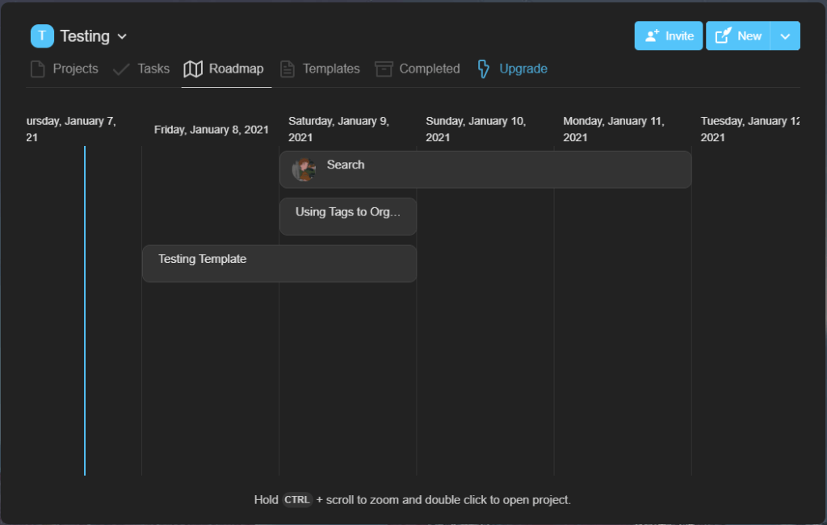Follow the Upgrade link

coord(523,69)
